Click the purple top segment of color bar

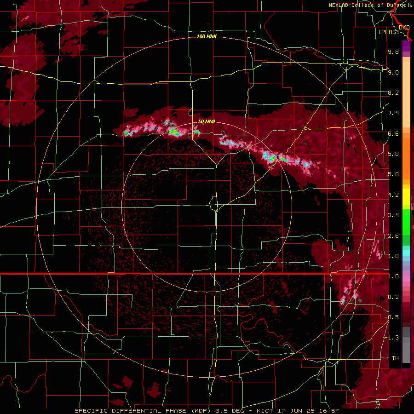pos(406,46)
